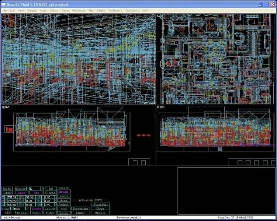Click the Floor Me button
The width and height of the screenshot is (277, 221).
tap(100, 204)
